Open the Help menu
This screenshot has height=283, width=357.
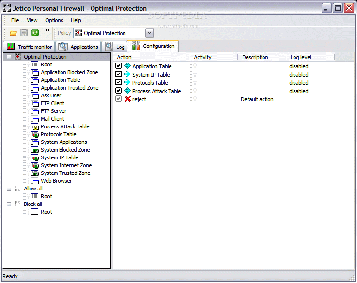point(76,20)
